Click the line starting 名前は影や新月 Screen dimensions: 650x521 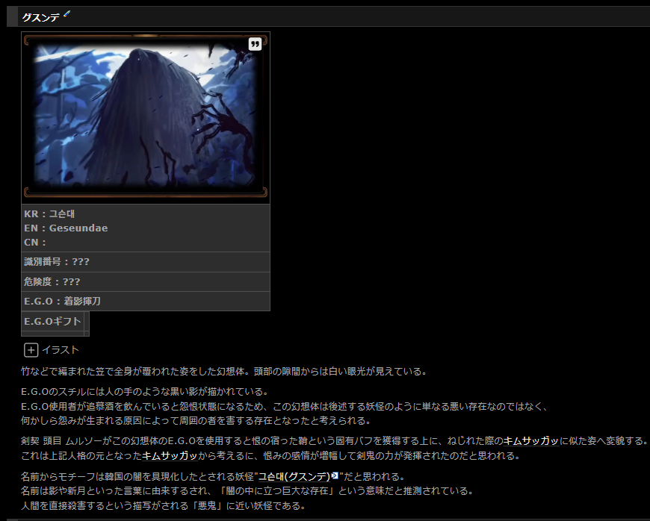pyautogui.click(x=247, y=491)
